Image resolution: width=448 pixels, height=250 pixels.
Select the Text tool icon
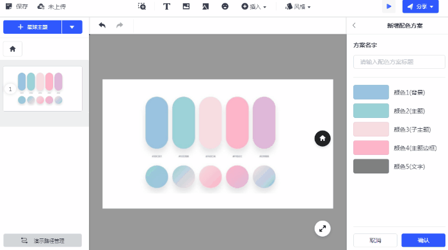tap(166, 6)
